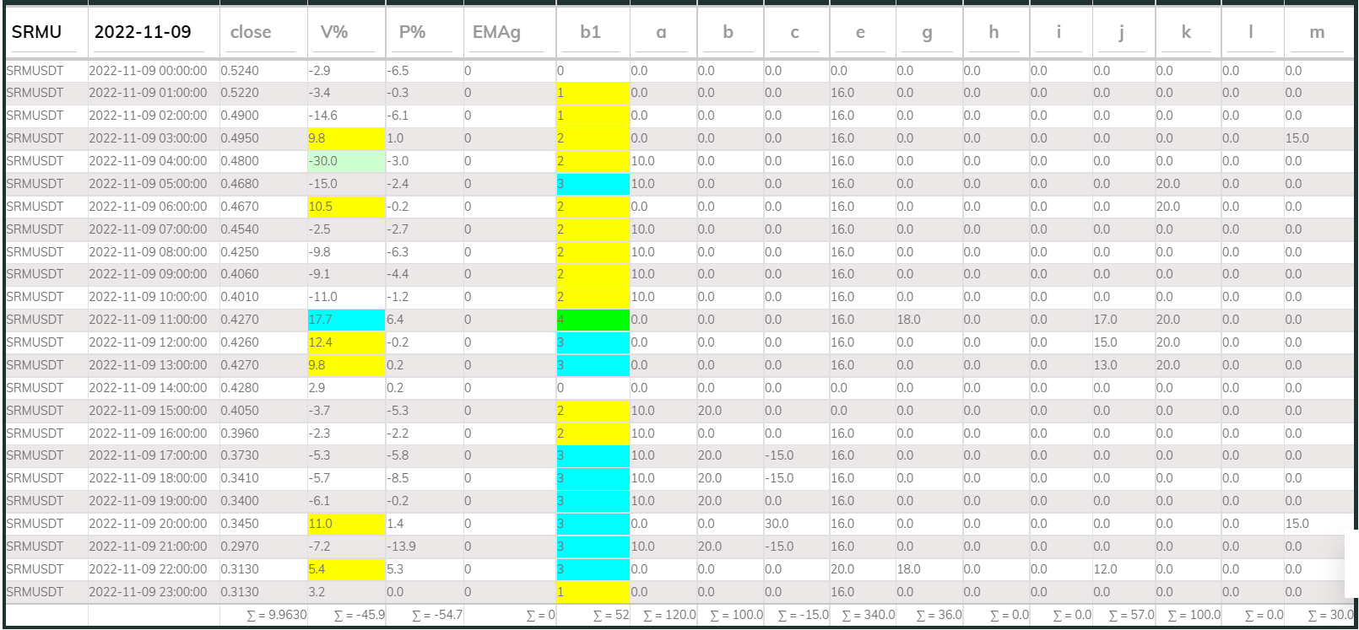Select the 2022-11-09 00:00:00 timestamp cell
1359x630 pixels.
click(148, 71)
